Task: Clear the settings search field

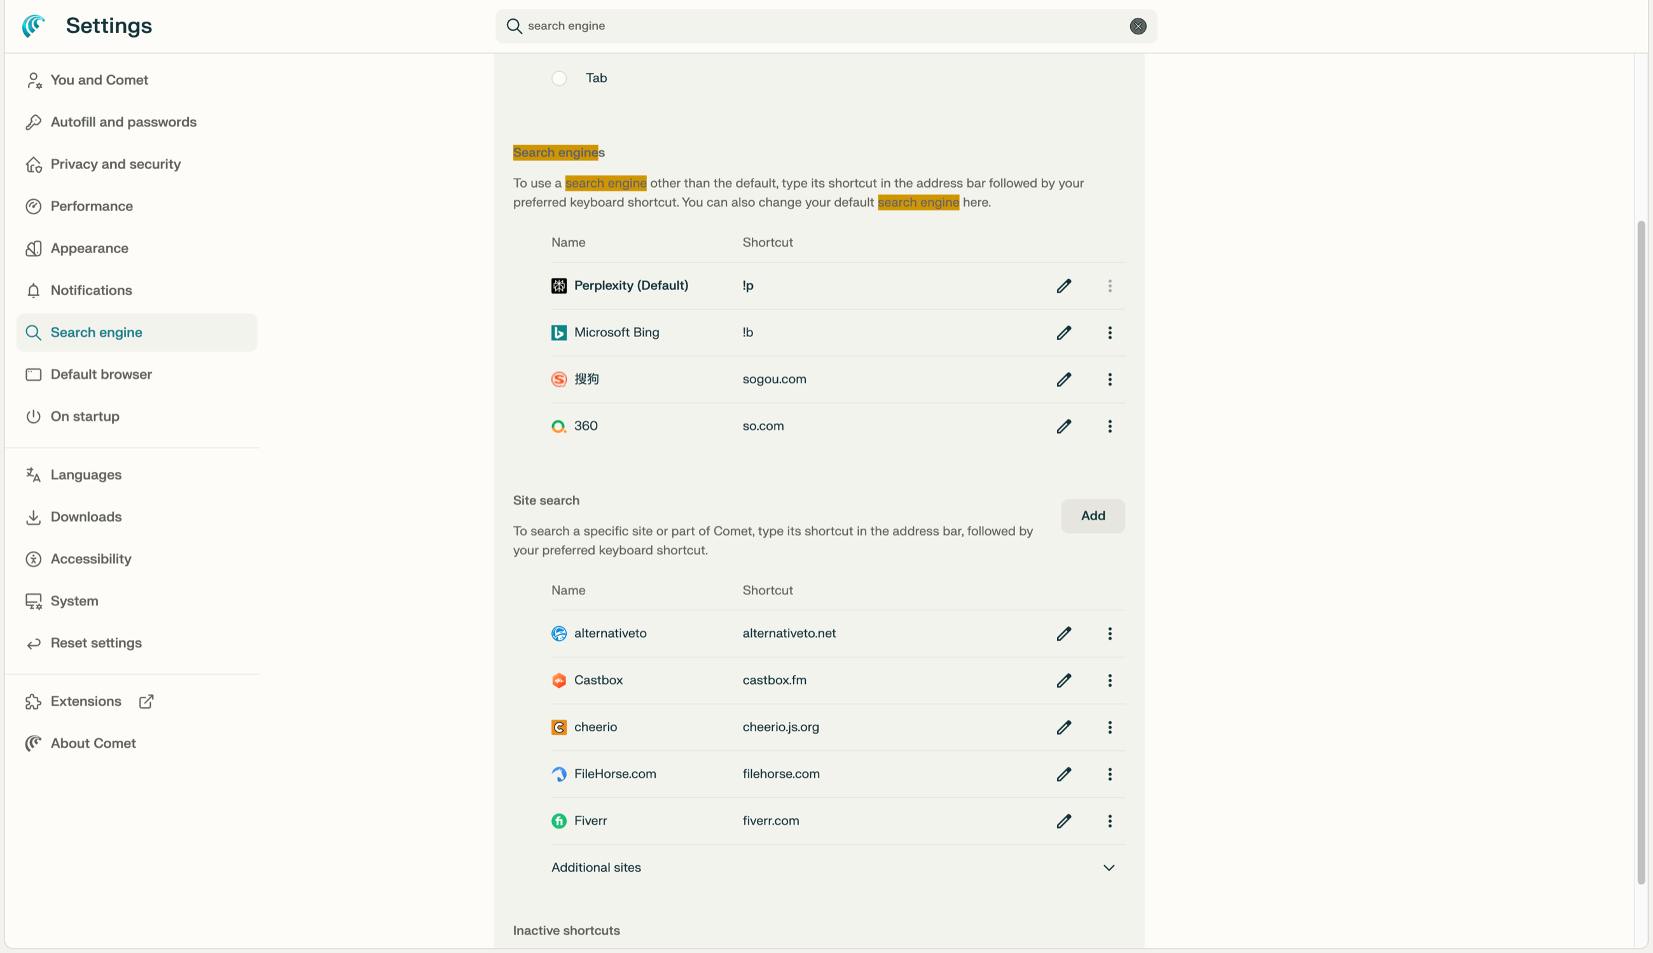Action: click(x=1137, y=26)
